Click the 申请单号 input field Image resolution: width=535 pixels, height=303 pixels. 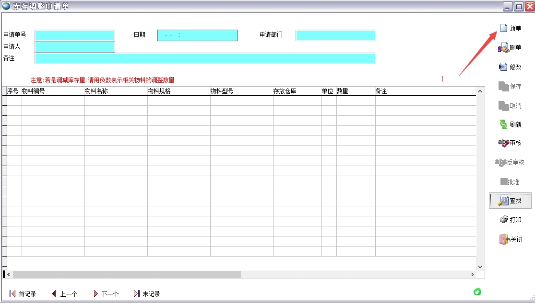[x=75, y=35]
